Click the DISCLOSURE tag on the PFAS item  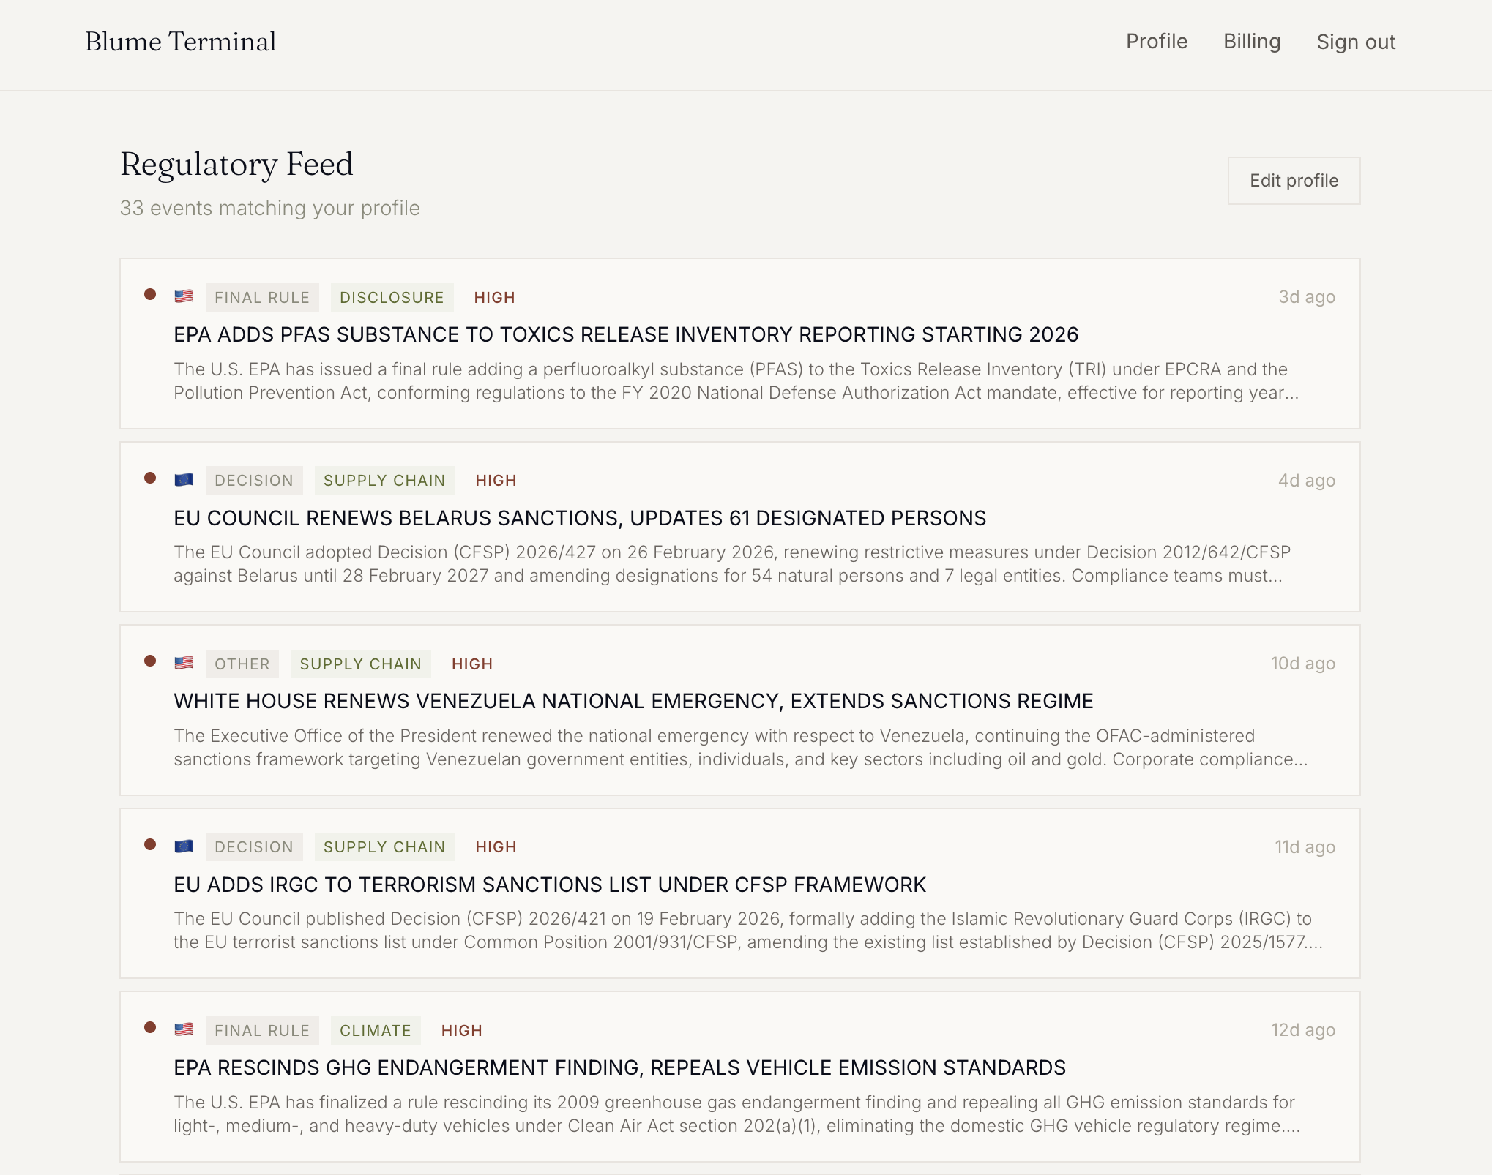coord(392,297)
